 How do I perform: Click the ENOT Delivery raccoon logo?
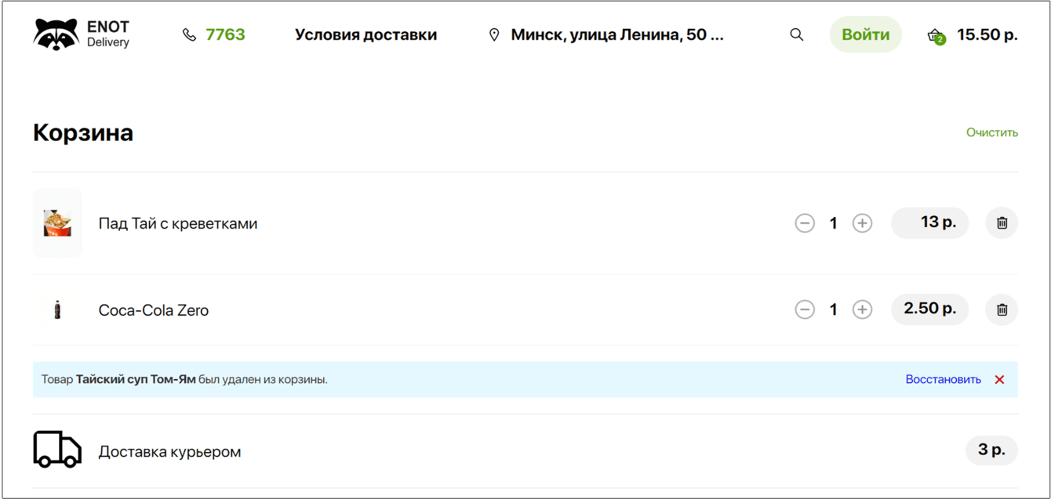tap(56, 34)
